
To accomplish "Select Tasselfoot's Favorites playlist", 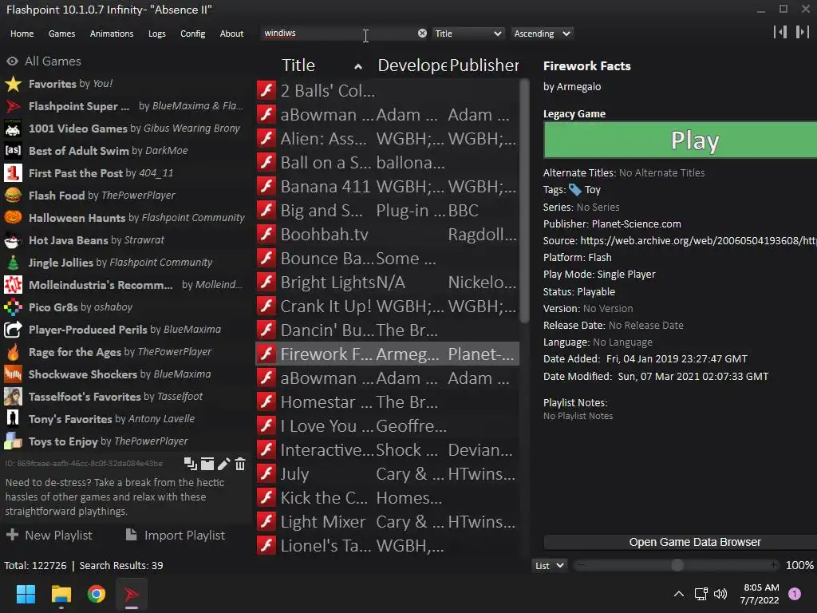I will (x=125, y=397).
